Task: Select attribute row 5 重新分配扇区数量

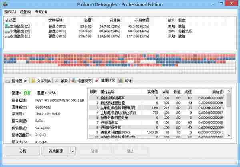Action: click(157, 117)
